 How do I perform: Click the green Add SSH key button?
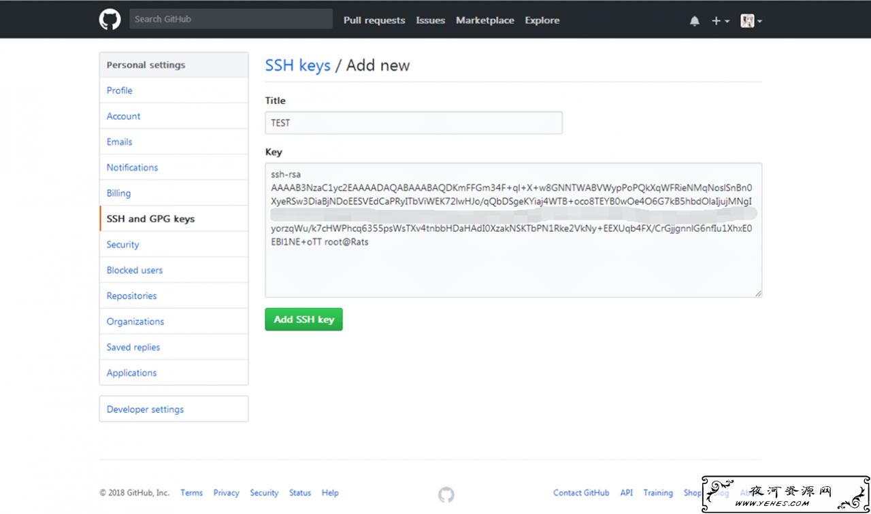click(303, 320)
